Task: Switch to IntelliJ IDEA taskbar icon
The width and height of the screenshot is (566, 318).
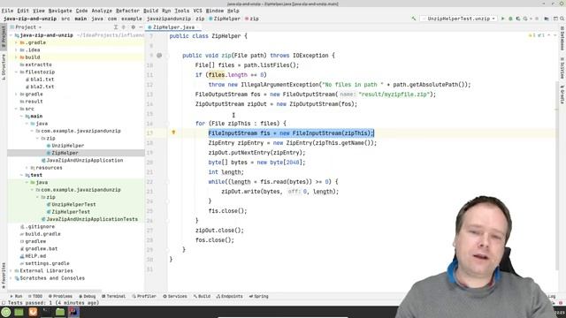Action: coord(74,312)
